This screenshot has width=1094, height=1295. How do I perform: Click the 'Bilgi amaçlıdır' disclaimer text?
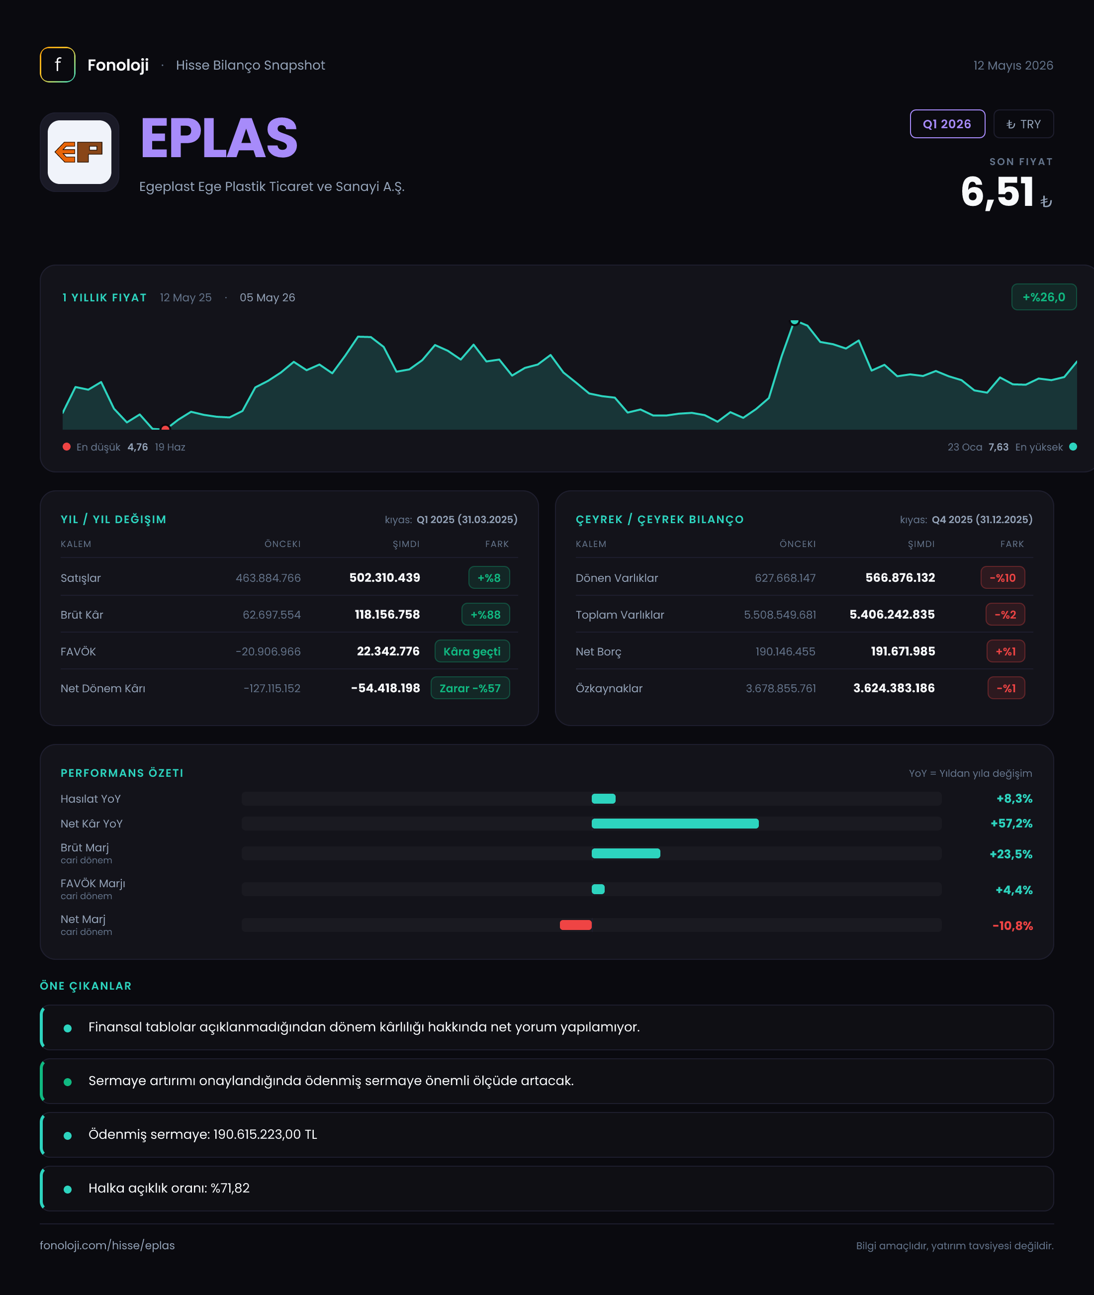[954, 1245]
